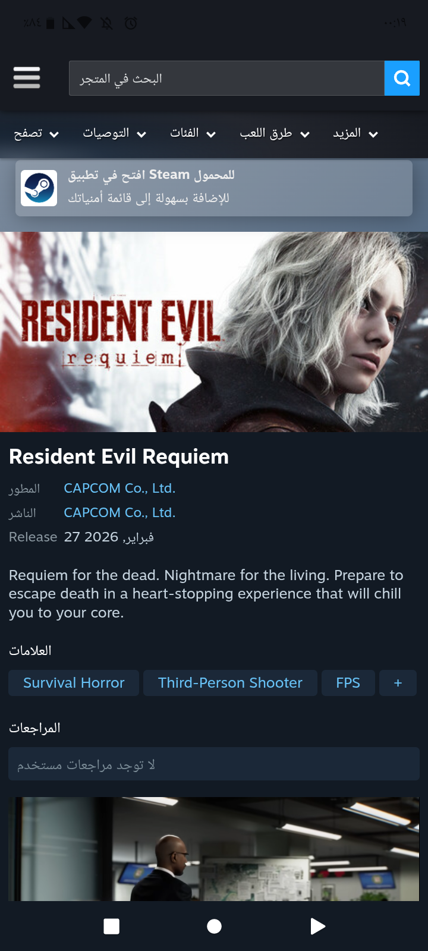Tap the Android back triangle button
Viewport: 428px width, 951px height.
318,926
